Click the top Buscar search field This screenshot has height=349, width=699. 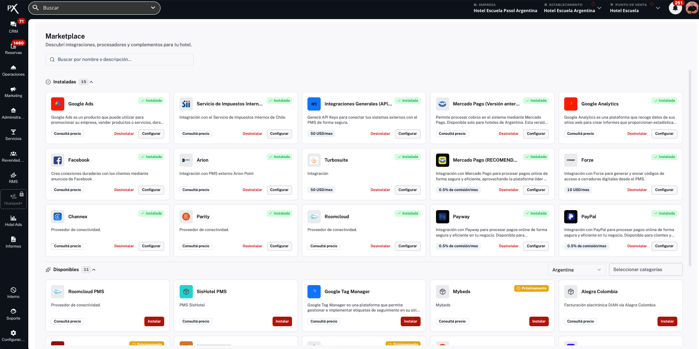tap(94, 8)
